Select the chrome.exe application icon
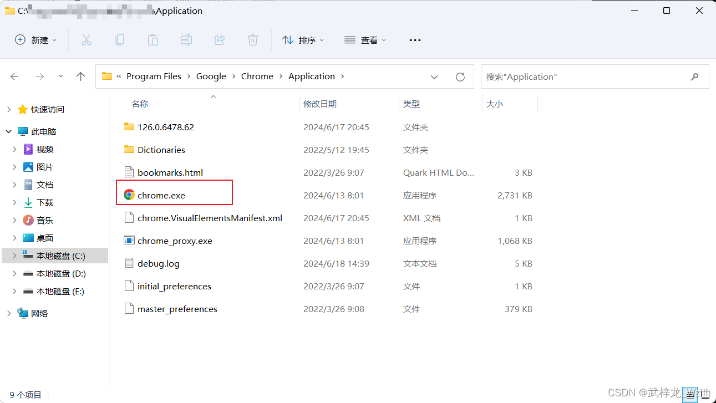The height and width of the screenshot is (403, 716). coord(129,195)
